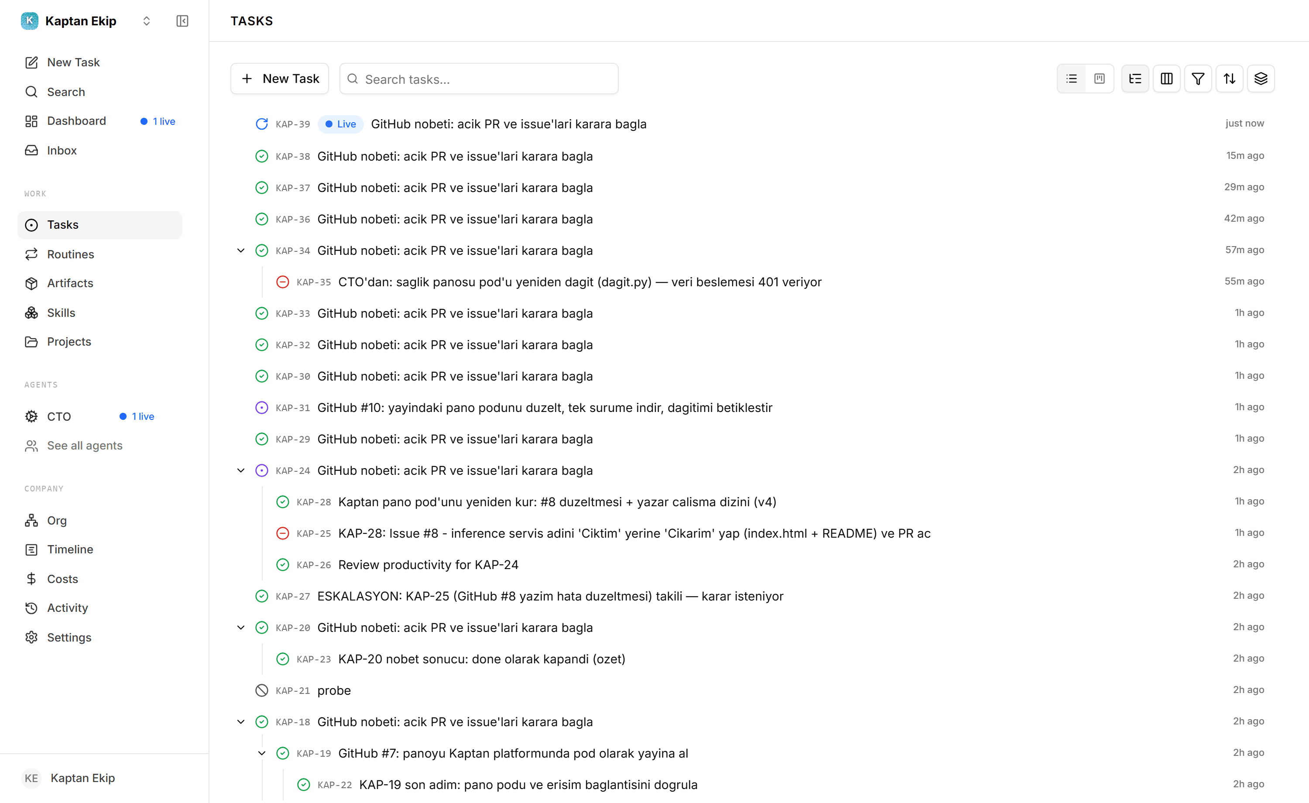Open Search in the sidebar

(100, 92)
